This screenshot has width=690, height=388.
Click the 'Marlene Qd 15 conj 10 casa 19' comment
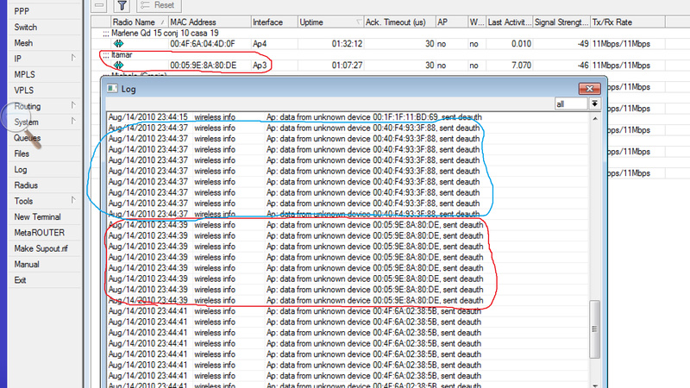[x=165, y=33]
